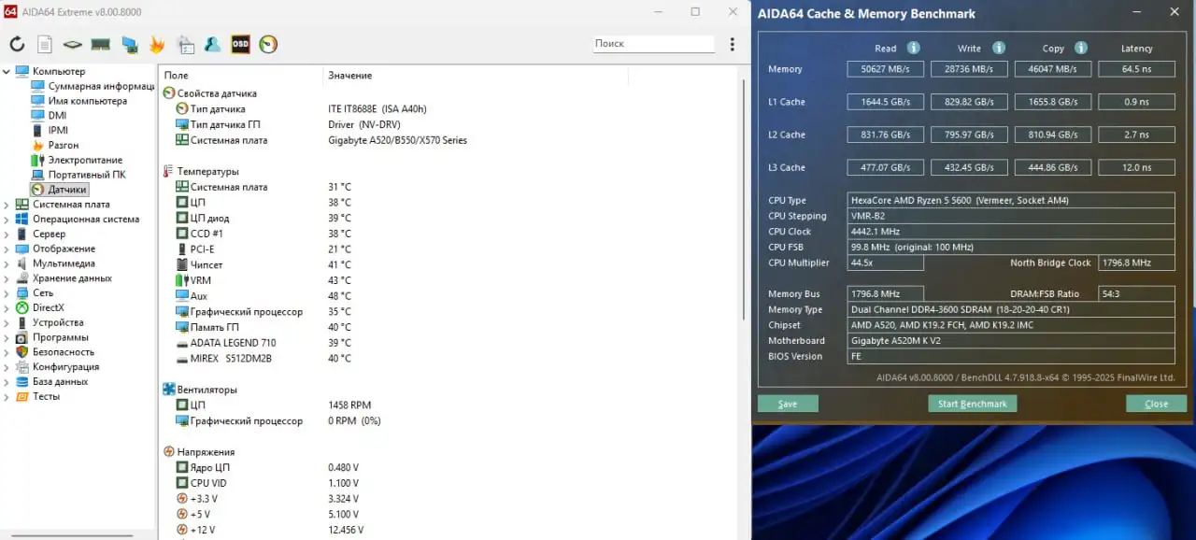
Task: Click the Memory Read value 50627 MB/s
Action: [886, 69]
